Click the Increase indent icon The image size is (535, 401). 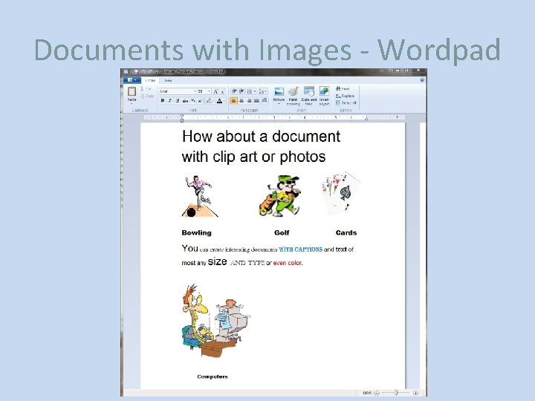(241, 91)
